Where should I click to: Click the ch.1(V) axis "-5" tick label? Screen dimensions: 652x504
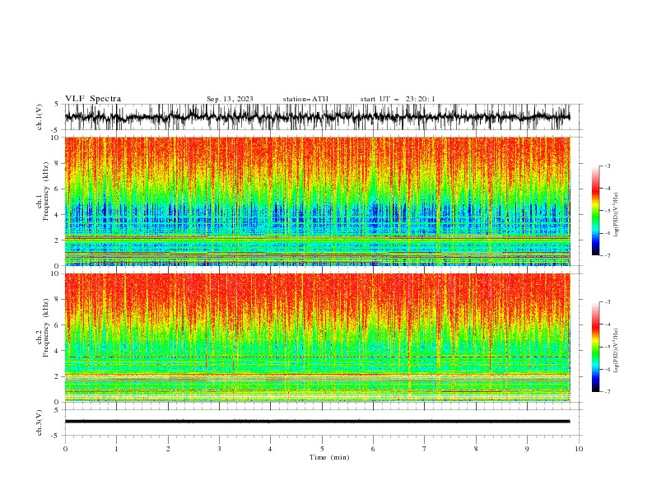[56, 130]
